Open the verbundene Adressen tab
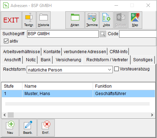The height and width of the screenshot is (138, 157). pyautogui.click(x=85, y=52)
